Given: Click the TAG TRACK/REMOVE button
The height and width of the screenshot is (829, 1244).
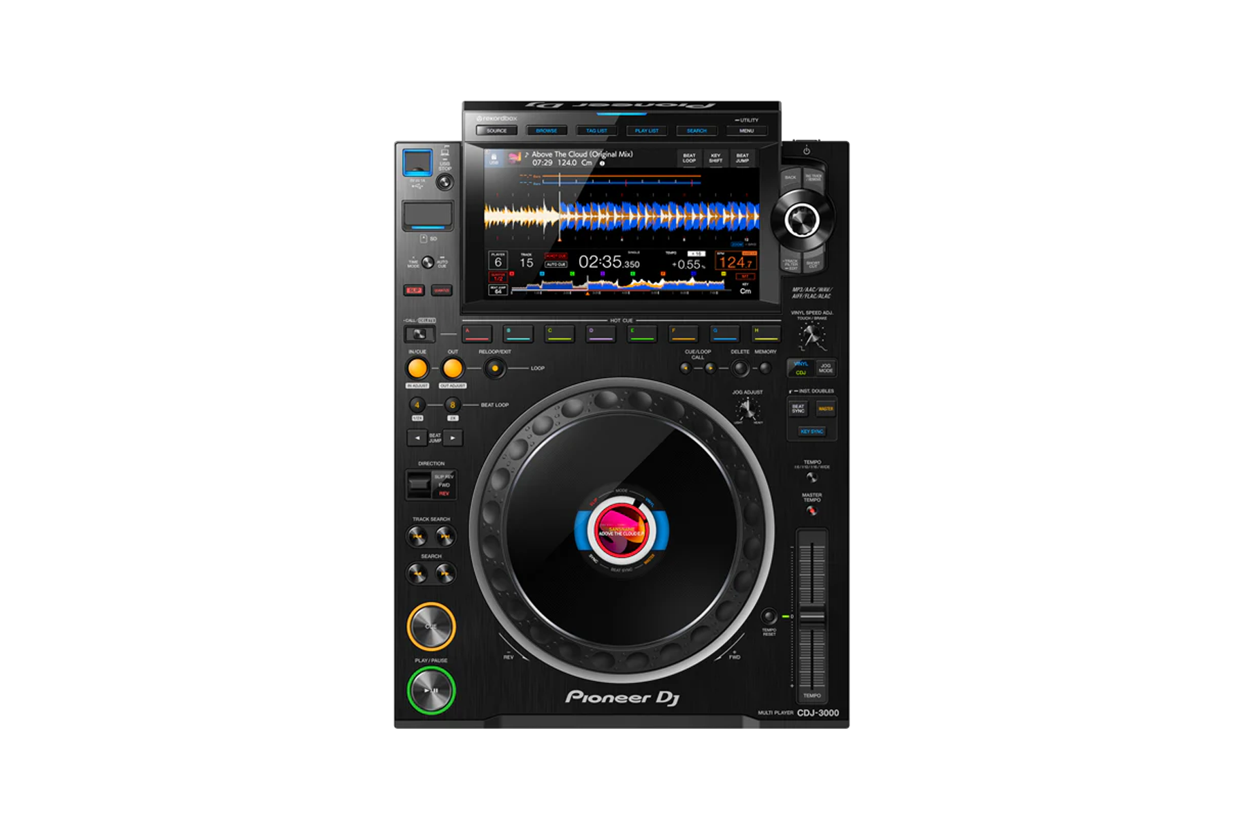Looking at the screenshot, I should (x=814, y=178).
